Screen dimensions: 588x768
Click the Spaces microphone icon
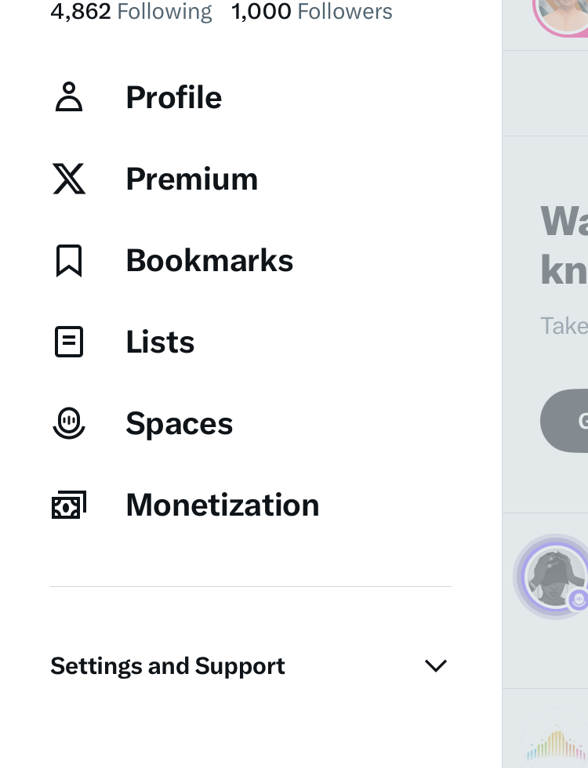point(69,423)
